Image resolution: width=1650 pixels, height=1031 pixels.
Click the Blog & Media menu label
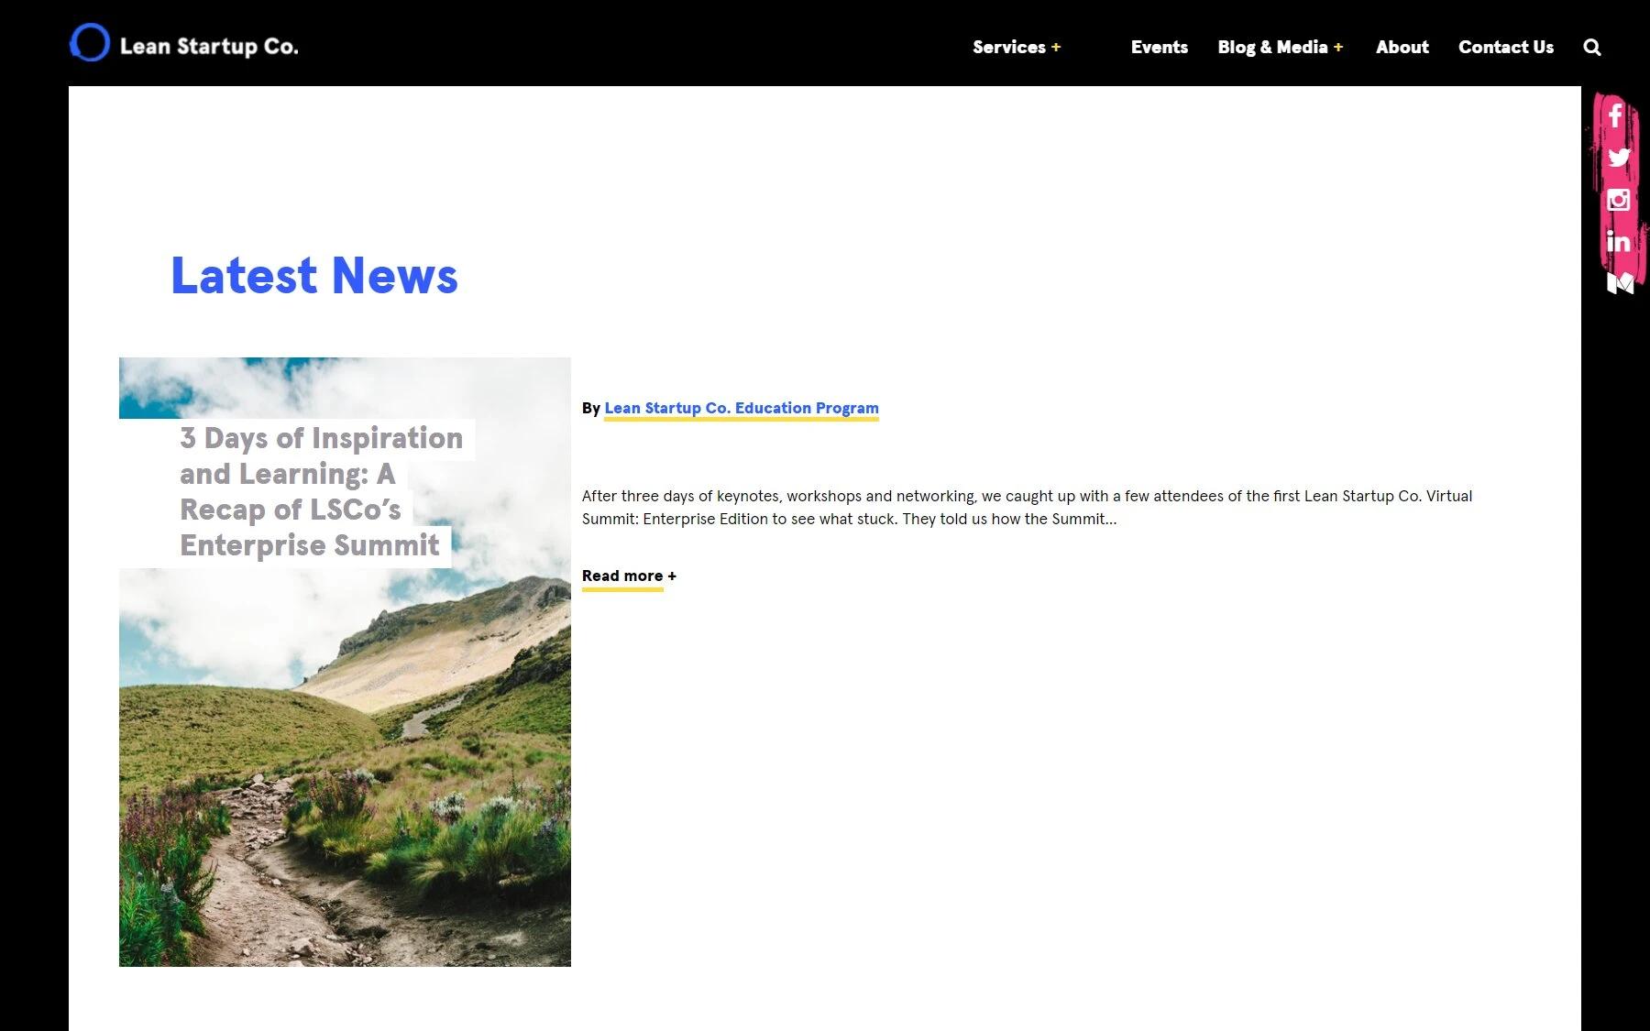tap(1272, 48)
